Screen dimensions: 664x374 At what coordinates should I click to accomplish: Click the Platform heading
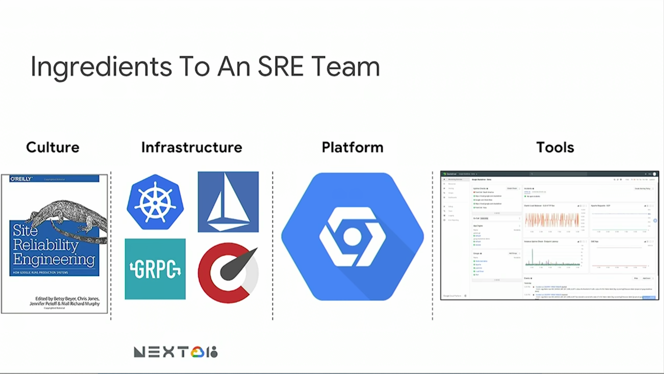coord(352,147)
